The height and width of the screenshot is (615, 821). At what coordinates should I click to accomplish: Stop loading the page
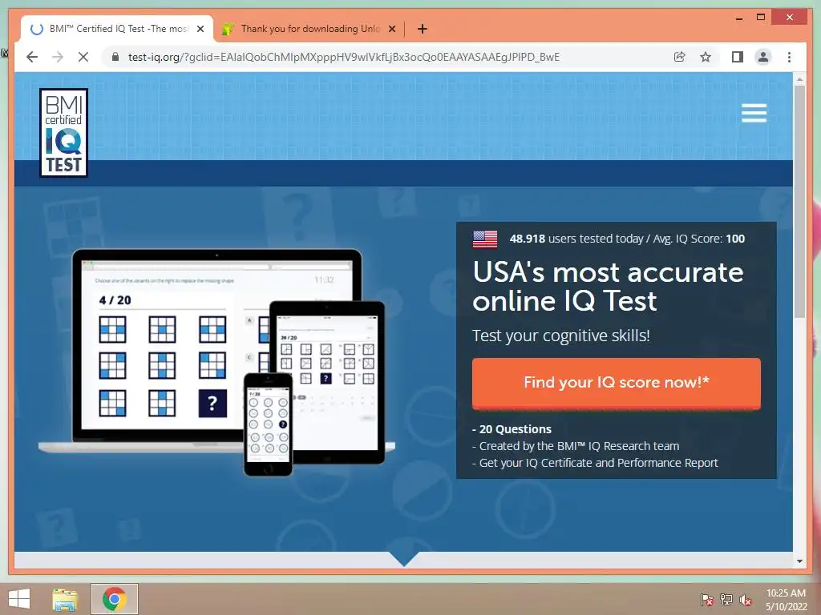click(x=83, y=57)
